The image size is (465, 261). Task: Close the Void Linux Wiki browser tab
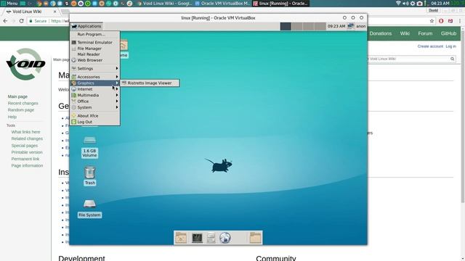[55, 12]
